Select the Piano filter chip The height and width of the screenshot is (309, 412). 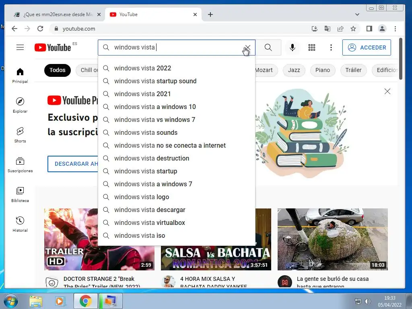[x=323, y=70]
